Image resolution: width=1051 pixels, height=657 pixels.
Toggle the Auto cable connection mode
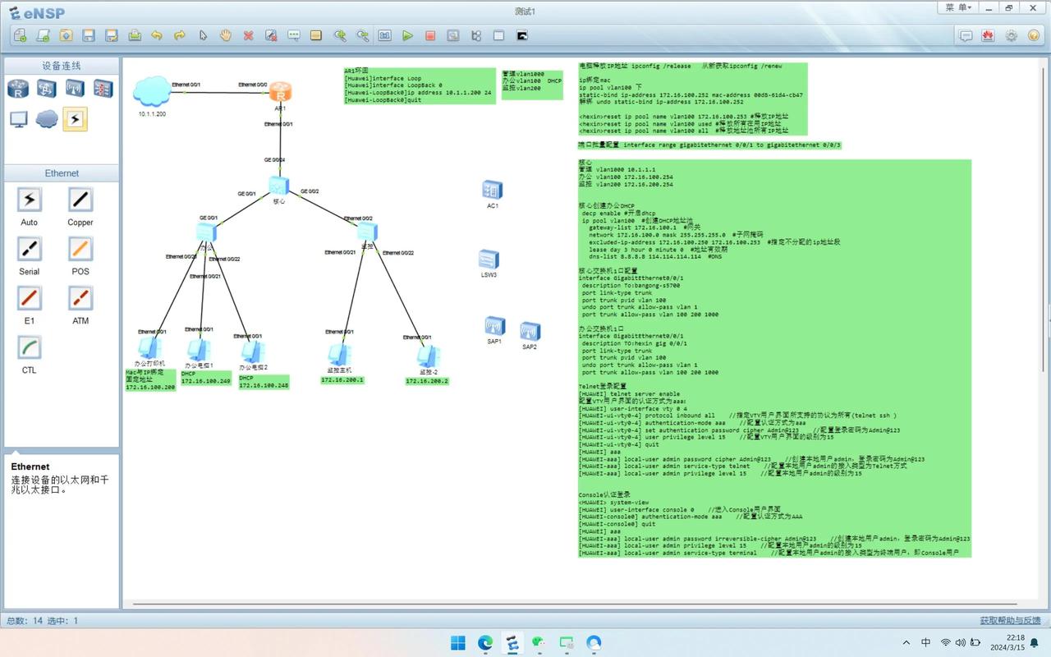pos(29,200)
